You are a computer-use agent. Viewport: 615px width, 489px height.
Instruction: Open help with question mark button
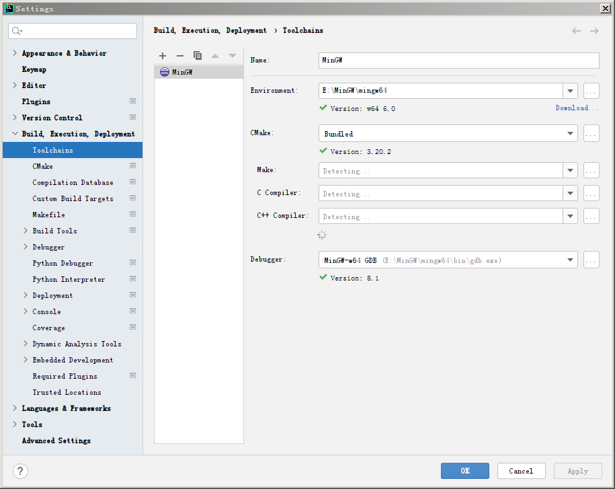point(20,471)
